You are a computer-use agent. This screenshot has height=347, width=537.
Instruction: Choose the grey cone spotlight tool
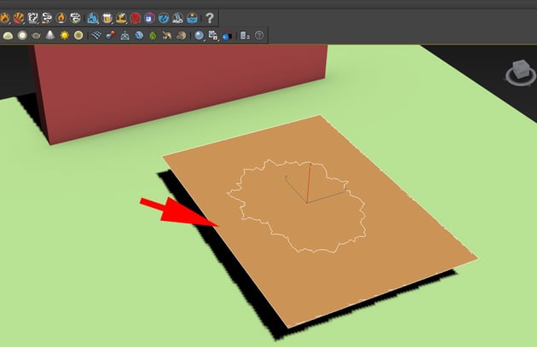point(50,35)
